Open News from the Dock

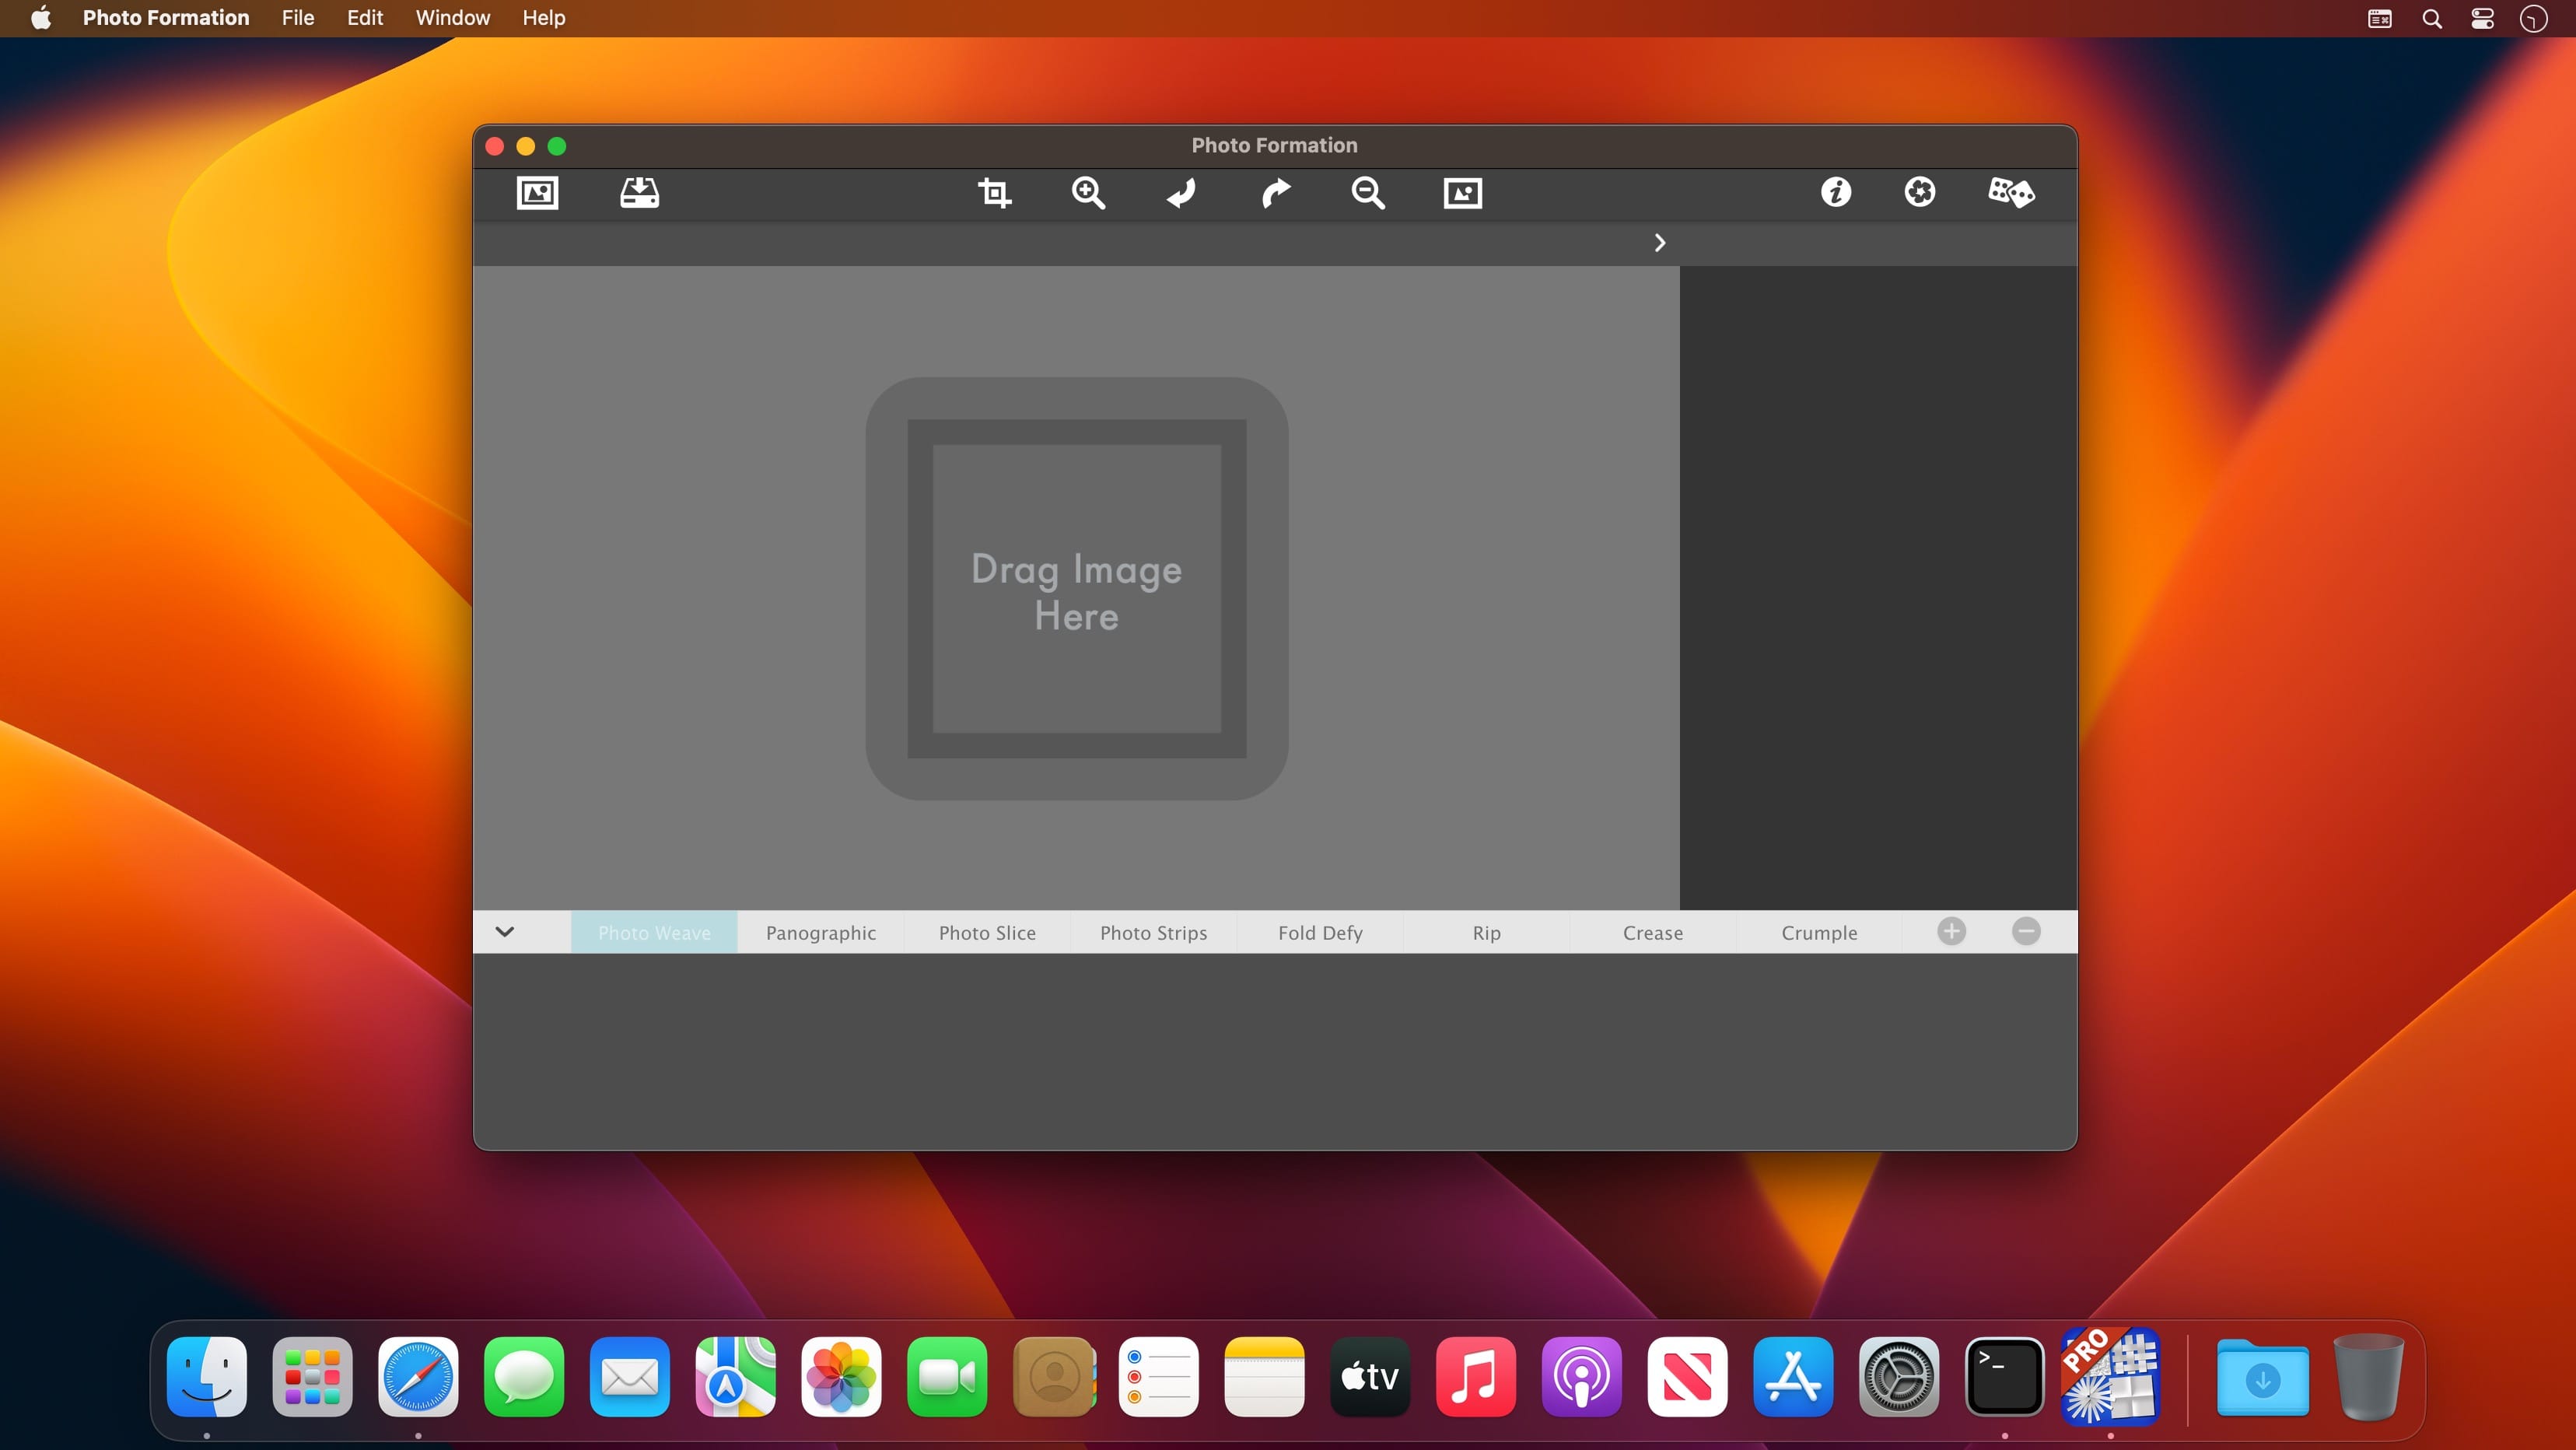1688,1376
